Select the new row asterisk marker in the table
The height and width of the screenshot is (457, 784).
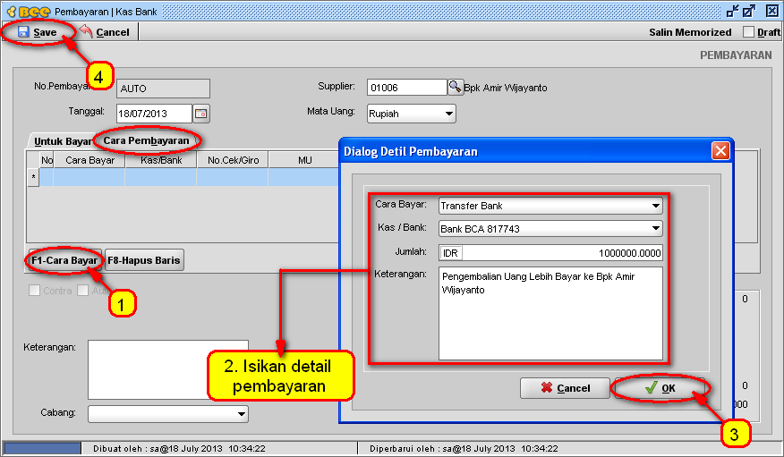click(33, 177)
